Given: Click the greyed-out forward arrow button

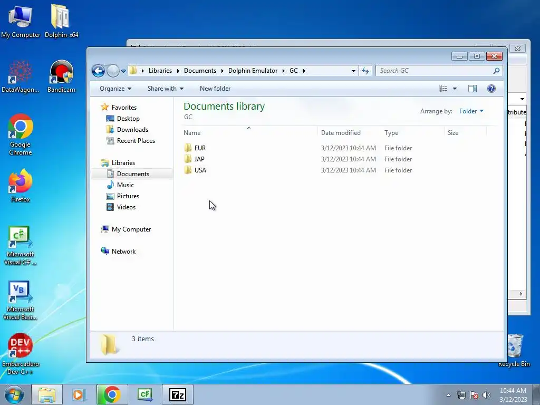Looking at the screenshot, I should pyautogui.click(x=113, y=71).
